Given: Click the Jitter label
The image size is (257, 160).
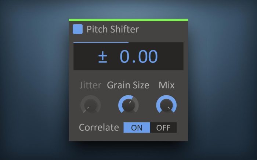Looking at the screenshot, I should pyautogui.click(x=90, y=85).
